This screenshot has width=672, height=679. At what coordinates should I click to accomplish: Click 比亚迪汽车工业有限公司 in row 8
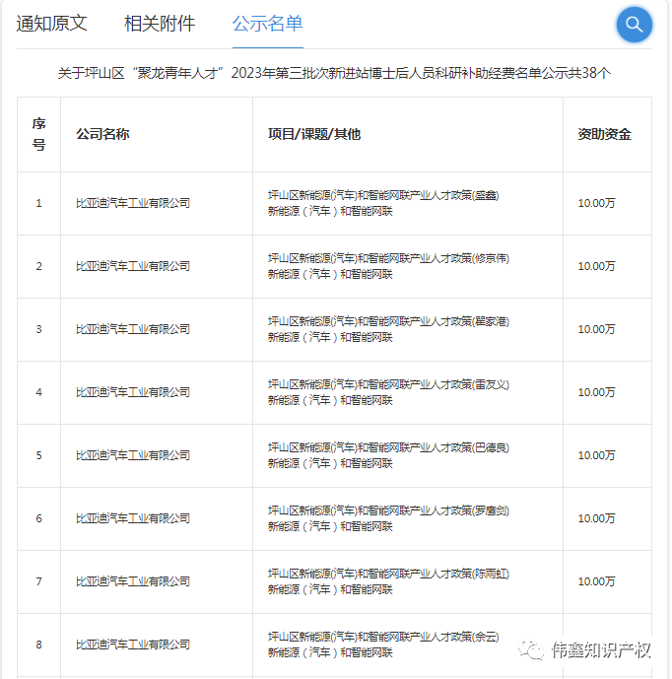133,645
